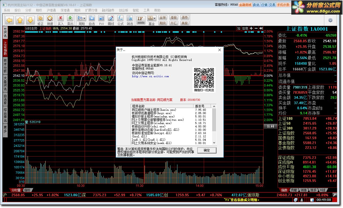Viewport: 343px width, 208px height.
Task: Select the 自选股 side tab
Action: (x=5, y=99)
